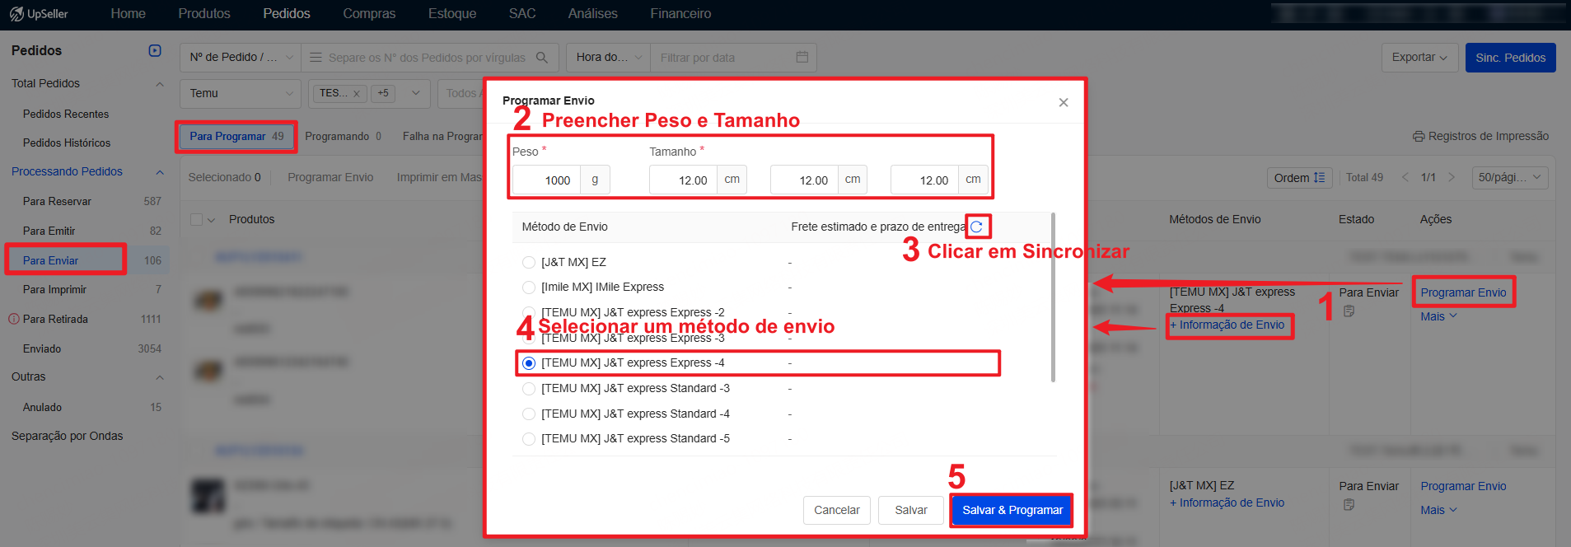Click the list icon in the order search box
Screen dimensions: 1571x547
pyautogui.click(x=316, y=58)
